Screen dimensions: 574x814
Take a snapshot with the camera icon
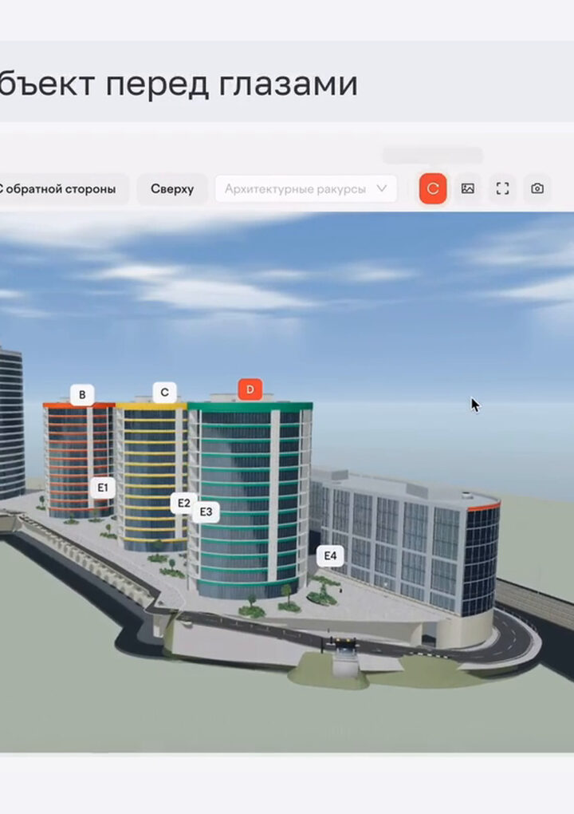click(537, 188)
